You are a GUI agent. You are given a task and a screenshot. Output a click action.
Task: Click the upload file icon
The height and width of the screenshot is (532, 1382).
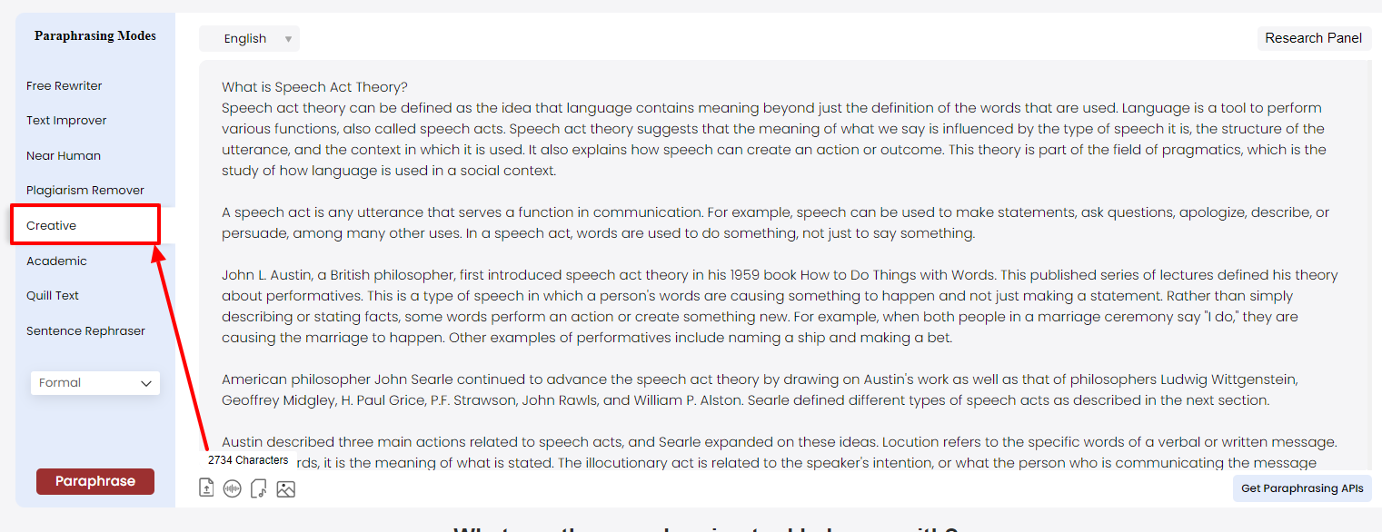coord(206,489)
